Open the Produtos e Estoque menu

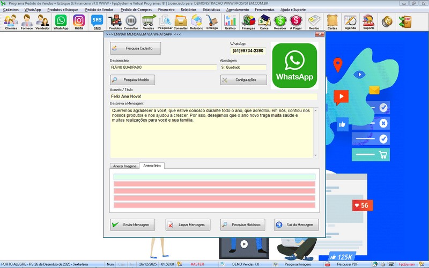(63, 10)
